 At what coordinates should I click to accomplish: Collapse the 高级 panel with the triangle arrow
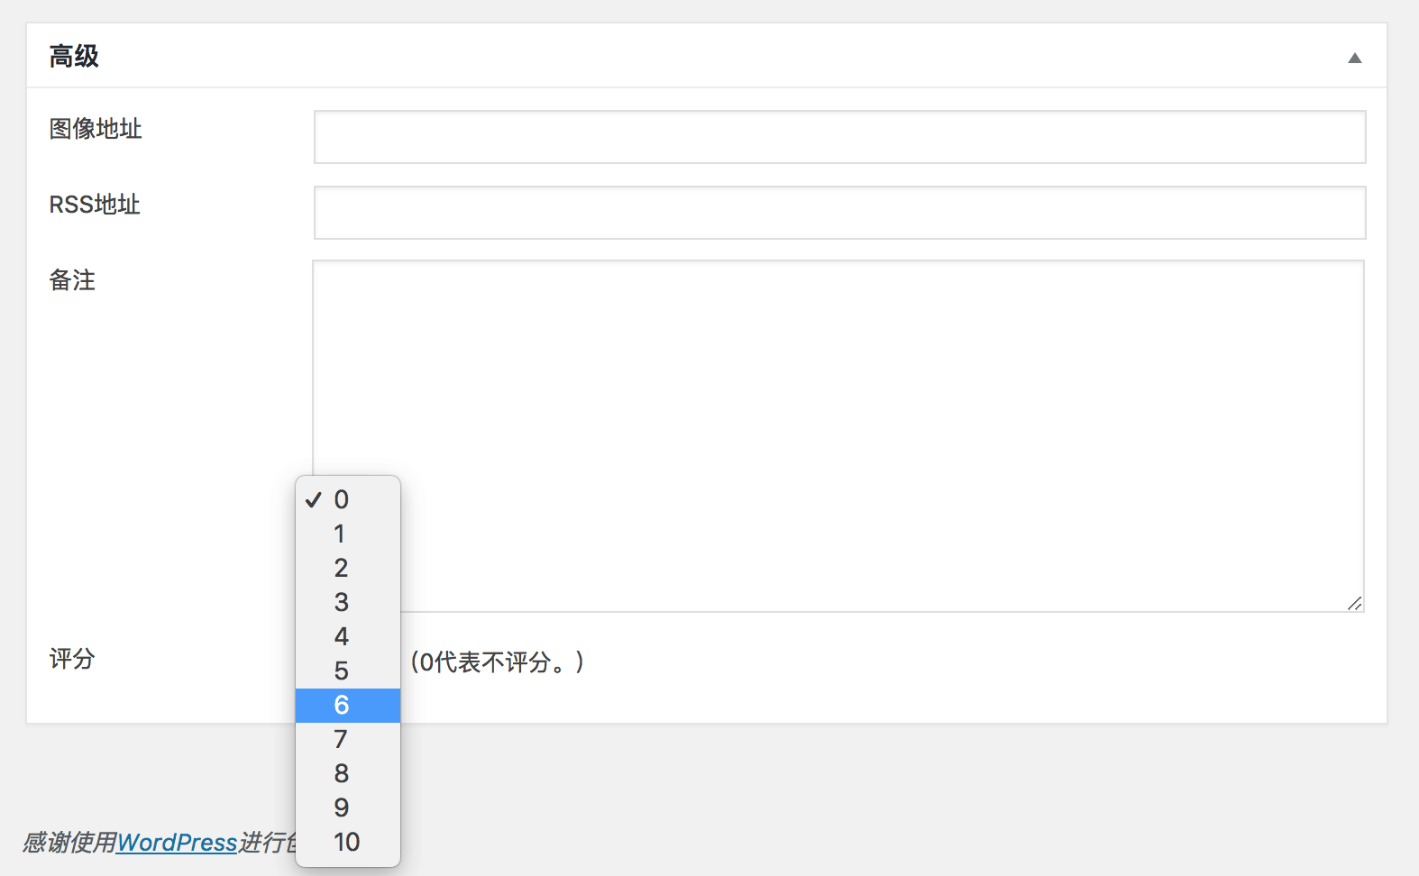tap(1354, 58)
